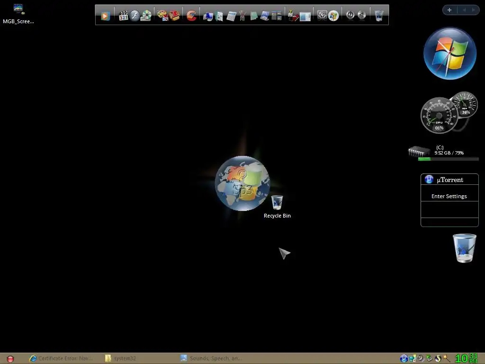
Task: Click the black and yellow round tray icon
Action: 438,358
